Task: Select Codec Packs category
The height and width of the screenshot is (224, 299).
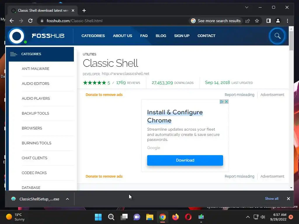Action: click(x=34, y=173)
